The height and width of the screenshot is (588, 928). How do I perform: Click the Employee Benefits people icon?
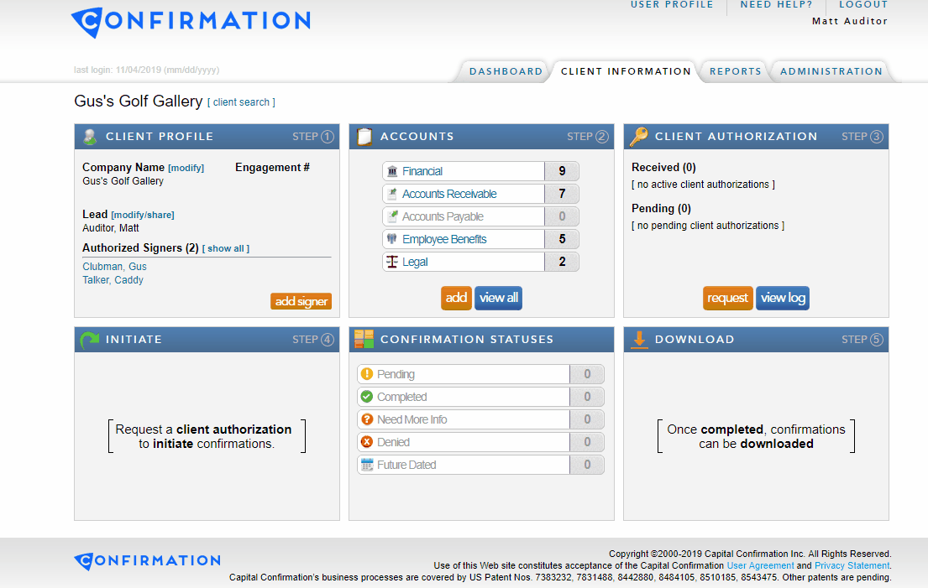click(x=391, y=239)
